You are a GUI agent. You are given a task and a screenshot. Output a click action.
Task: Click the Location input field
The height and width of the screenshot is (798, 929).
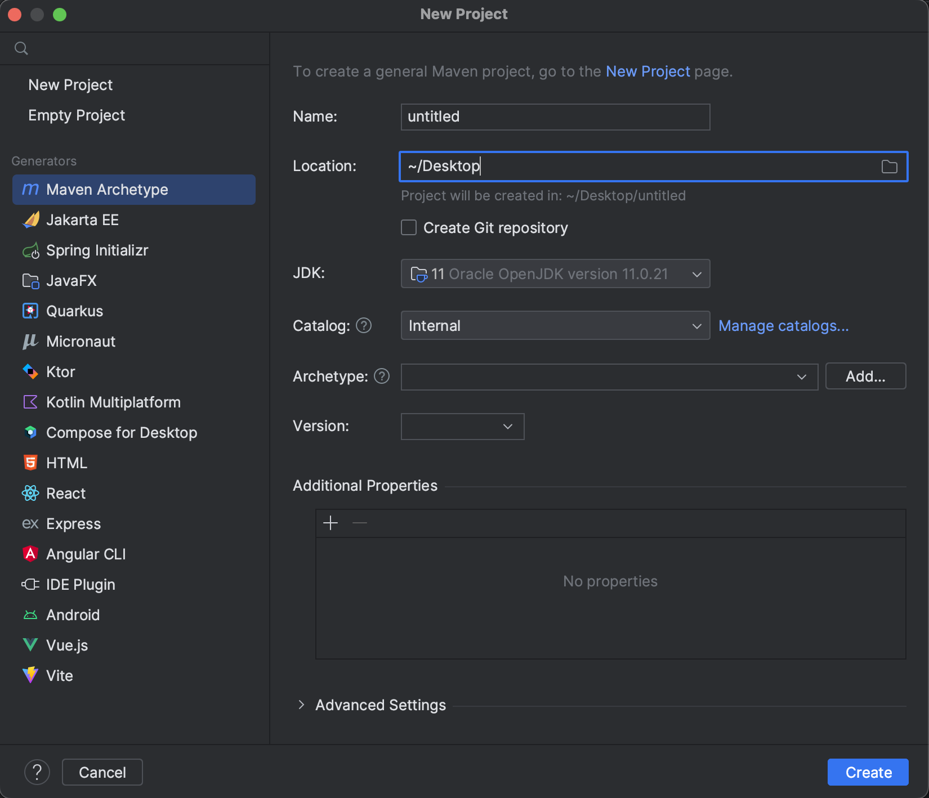(x=653, y=167)
